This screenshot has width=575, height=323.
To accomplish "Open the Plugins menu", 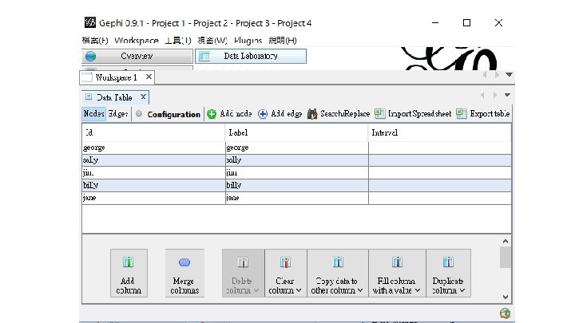I will coord(248,41).
